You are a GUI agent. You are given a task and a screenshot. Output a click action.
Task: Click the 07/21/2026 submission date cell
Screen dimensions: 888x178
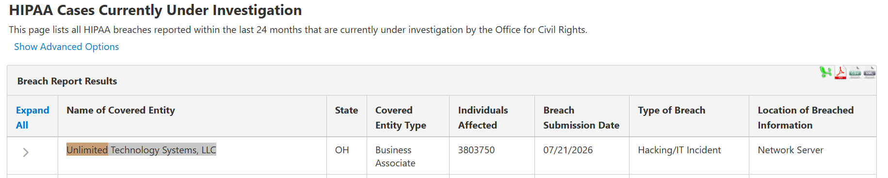point(568,150)
